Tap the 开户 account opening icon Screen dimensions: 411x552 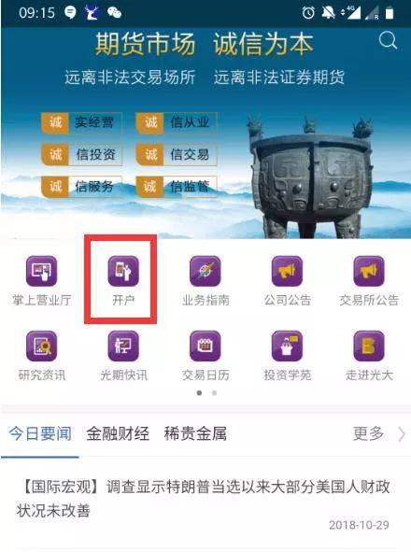click(123, 271)
